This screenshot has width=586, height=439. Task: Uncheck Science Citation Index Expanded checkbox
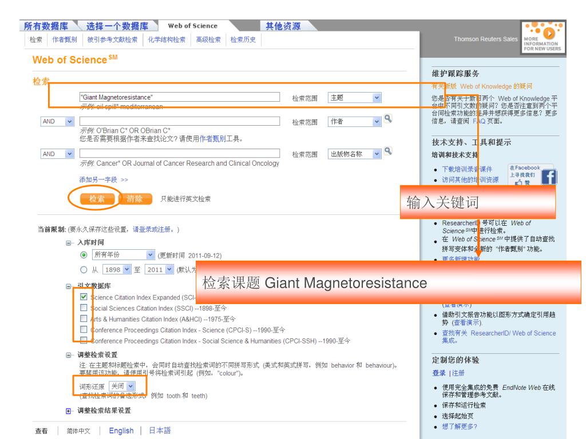pyautogui.click(x=85, y=297)
